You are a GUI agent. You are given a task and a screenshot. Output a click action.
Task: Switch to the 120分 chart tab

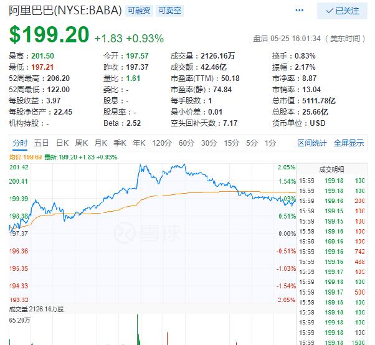pyautogui.click(x=162, y=143)
